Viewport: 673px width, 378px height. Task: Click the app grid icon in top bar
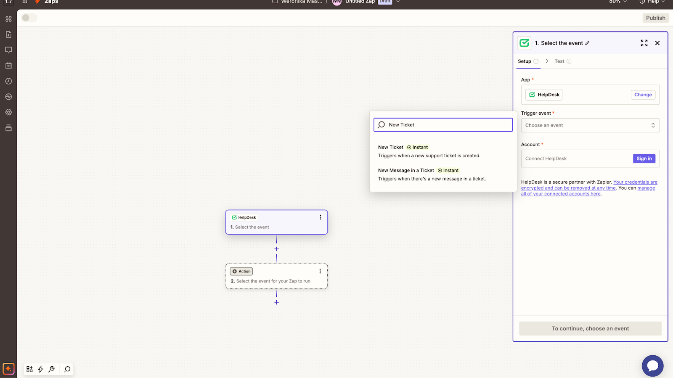25,2
